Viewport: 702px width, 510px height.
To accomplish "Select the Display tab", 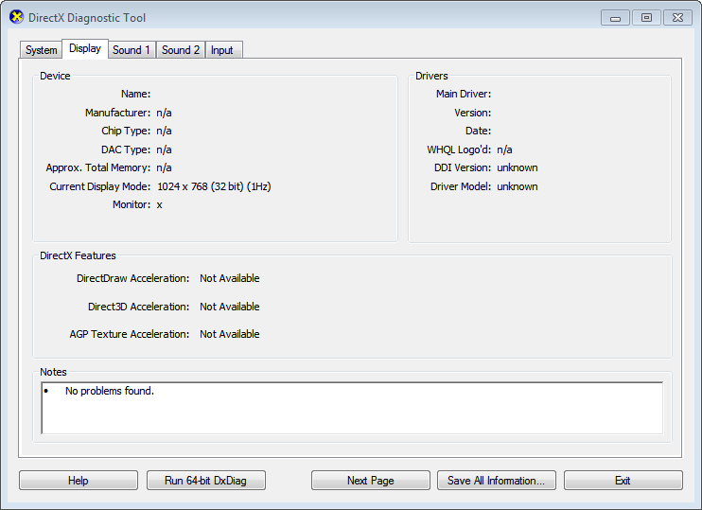I will pos(85,48).
